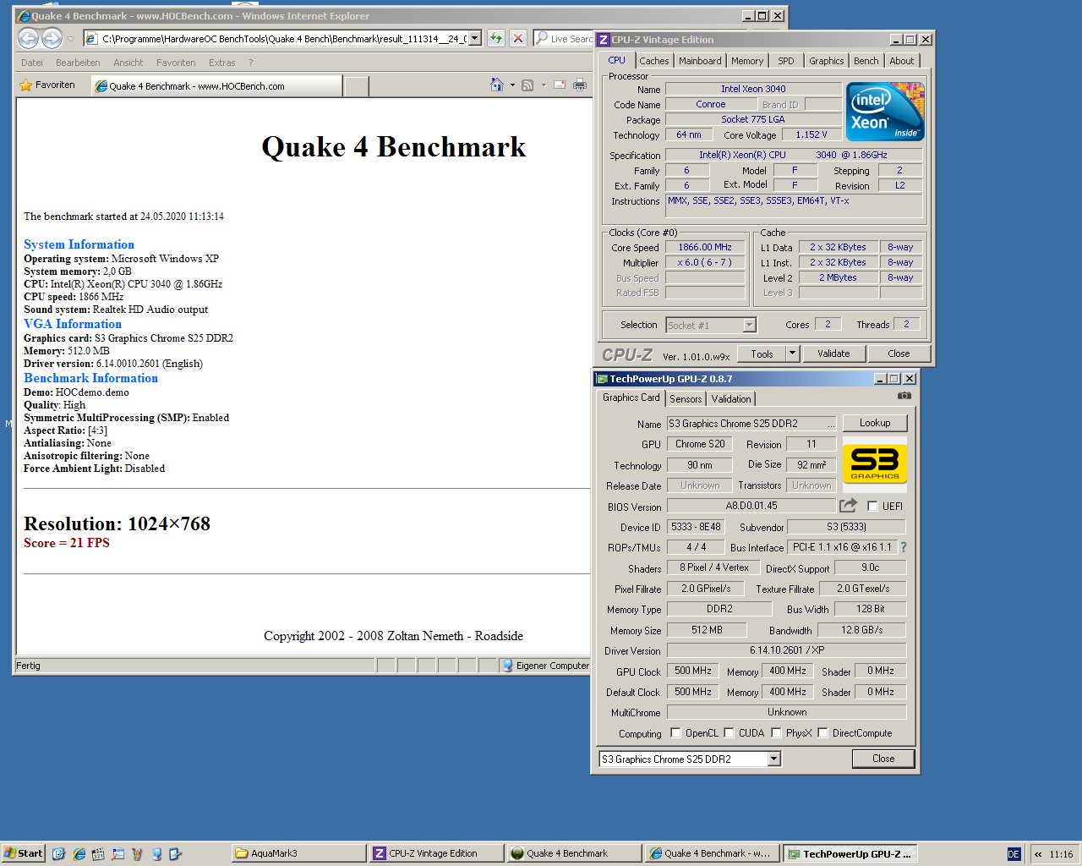Open the new empty tab in Internet Explorer

click(357, 85)
